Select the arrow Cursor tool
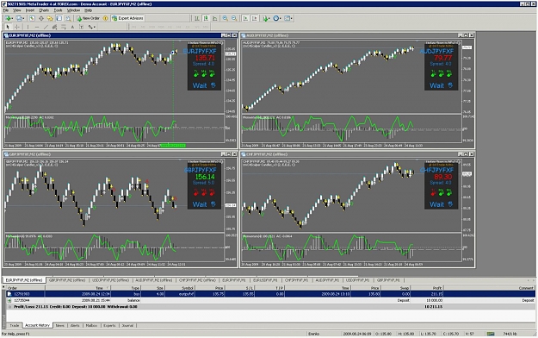This screenshot has width=538, height=338. (8, 27)
